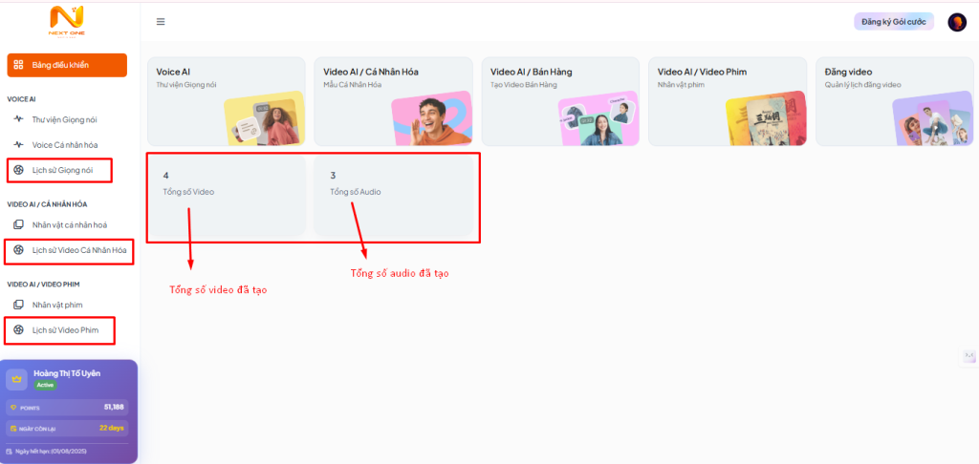
Task: Open the Đăng video scheduling card
Action: [x=893, y=101]
